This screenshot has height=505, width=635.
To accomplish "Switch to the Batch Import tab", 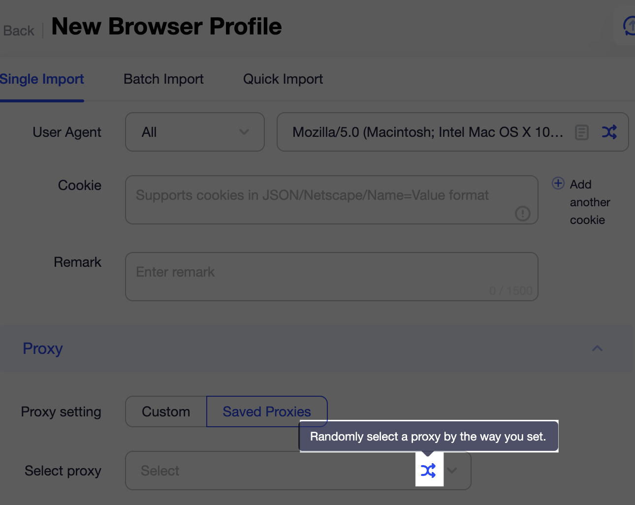I will (x=163, y=79).
